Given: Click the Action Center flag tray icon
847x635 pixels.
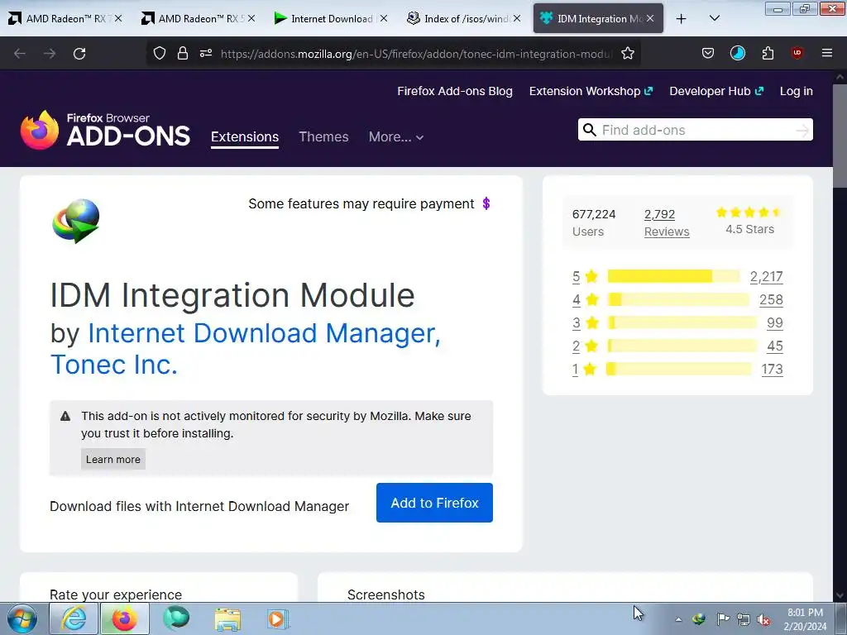Looking at the screenshot, I should (x=722, y=618).
